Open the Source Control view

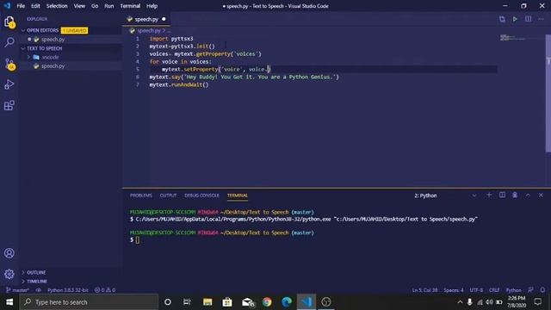click(x=9, y=64)
